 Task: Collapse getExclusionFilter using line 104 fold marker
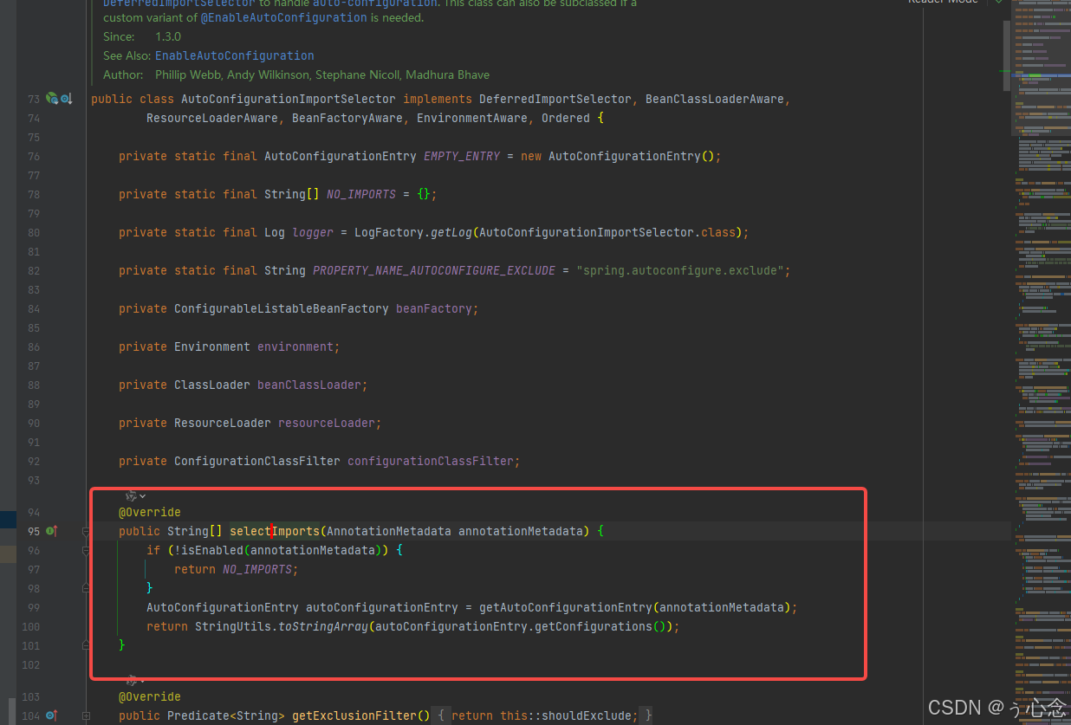[x=85, y=715]
